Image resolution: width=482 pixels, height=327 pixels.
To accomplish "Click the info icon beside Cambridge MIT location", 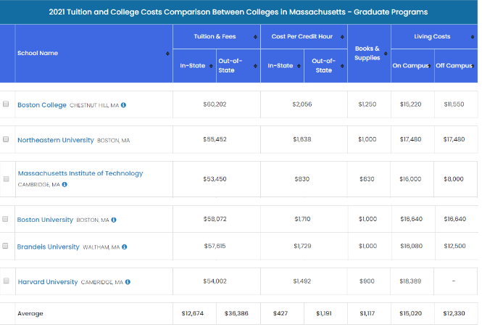I will [x=65, y=185].
